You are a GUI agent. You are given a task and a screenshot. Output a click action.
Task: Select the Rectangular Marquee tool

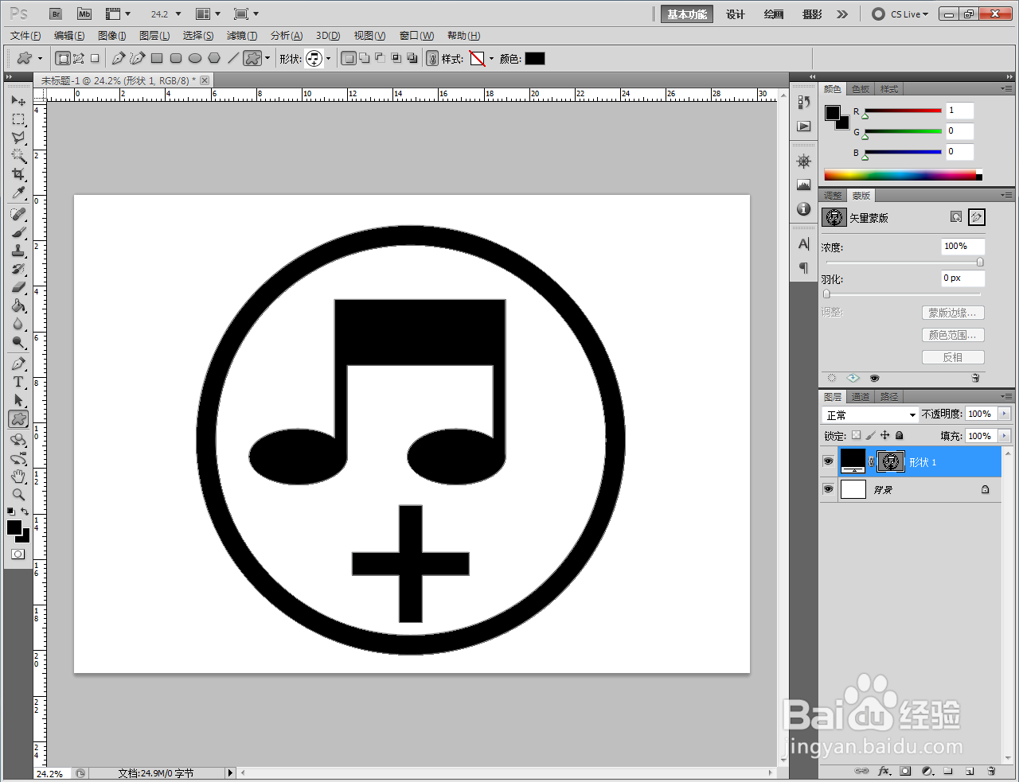click(18, 119)
